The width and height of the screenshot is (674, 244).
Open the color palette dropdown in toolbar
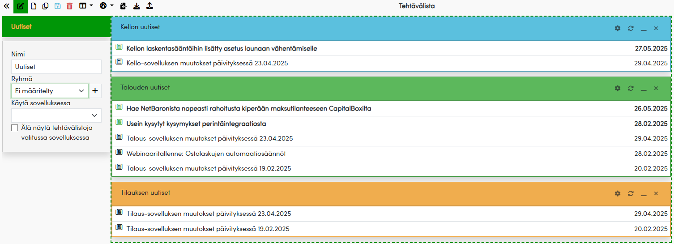106,6
